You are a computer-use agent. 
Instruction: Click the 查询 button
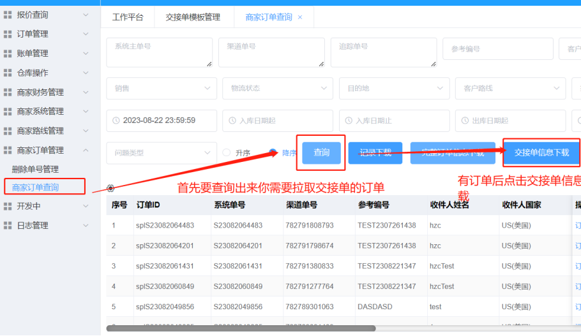pos(321,153)
